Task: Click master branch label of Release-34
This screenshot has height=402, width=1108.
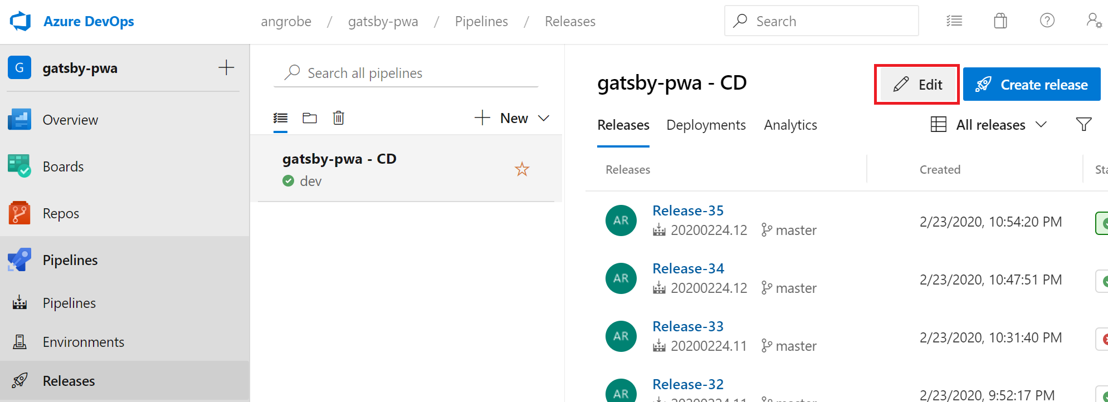Action: tap(789, 288)
